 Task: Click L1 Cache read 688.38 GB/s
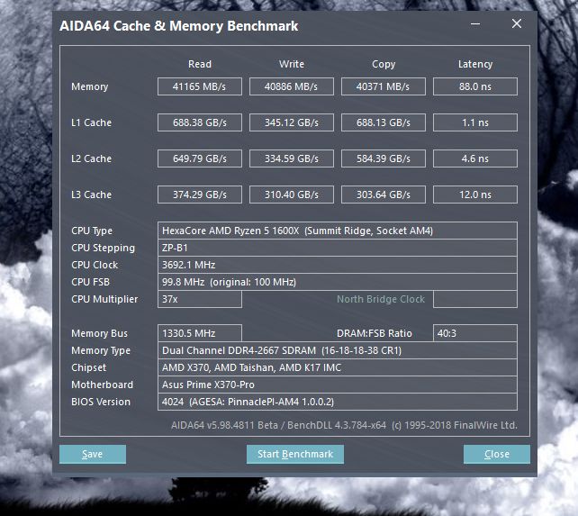click(x=200, y=122)
